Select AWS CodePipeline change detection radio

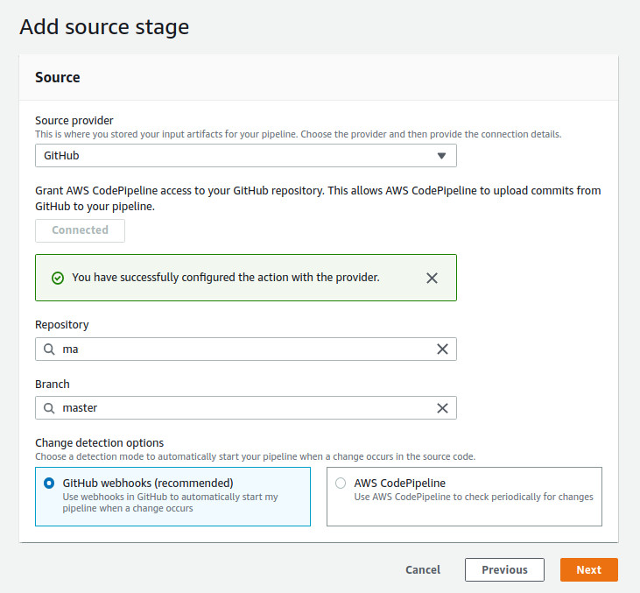point(341,484)
